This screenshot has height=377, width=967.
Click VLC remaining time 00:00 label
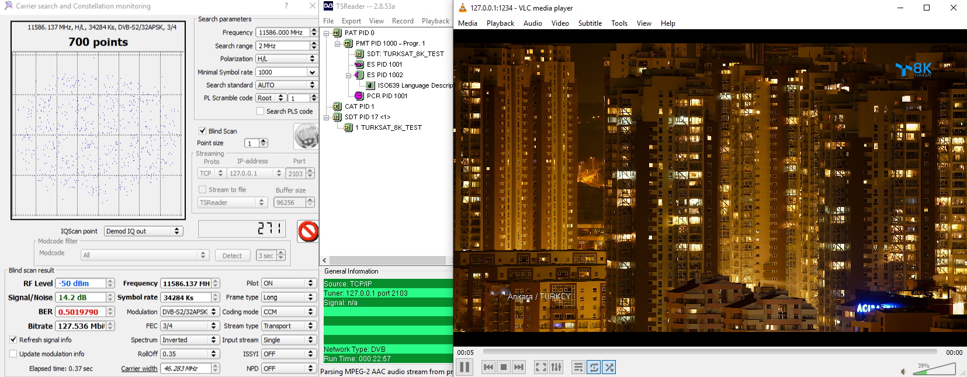[x=954, y=352]
